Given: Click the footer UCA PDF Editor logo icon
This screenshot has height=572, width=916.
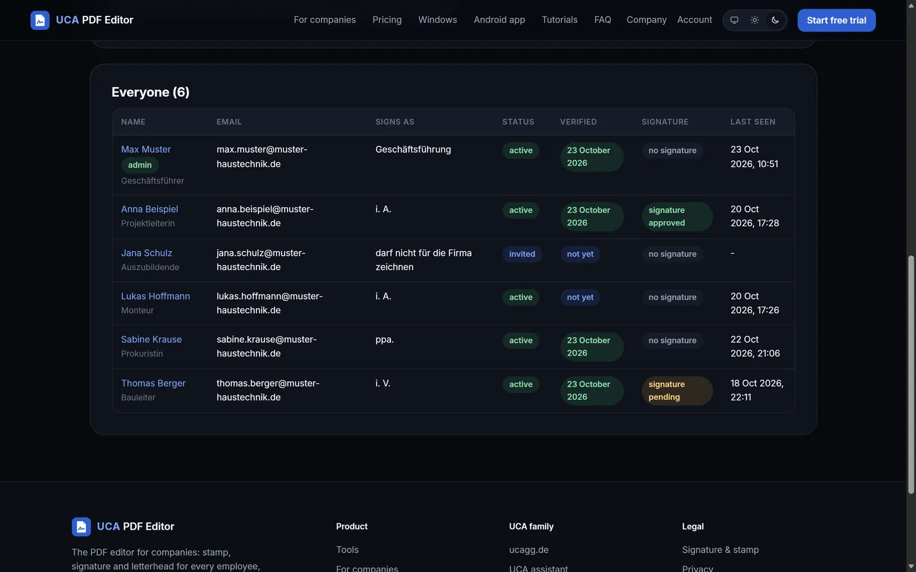Looking at the screenshot, I should (x=81, y=527).
